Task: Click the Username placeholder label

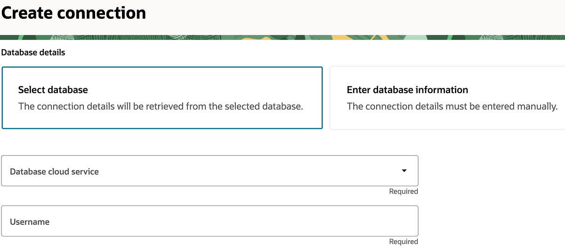Action: [30, 221]
